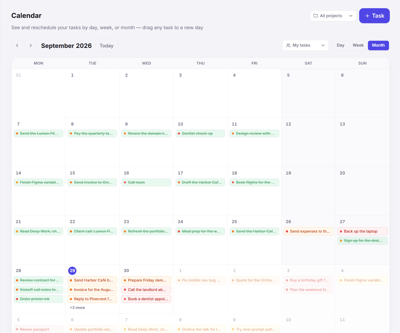Open the 'Try new prompt patt...' task

(254, 329)
